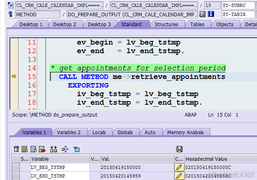Click the SY-TABIX field
The height and width of the screenshot is (180, 257).
239,14
